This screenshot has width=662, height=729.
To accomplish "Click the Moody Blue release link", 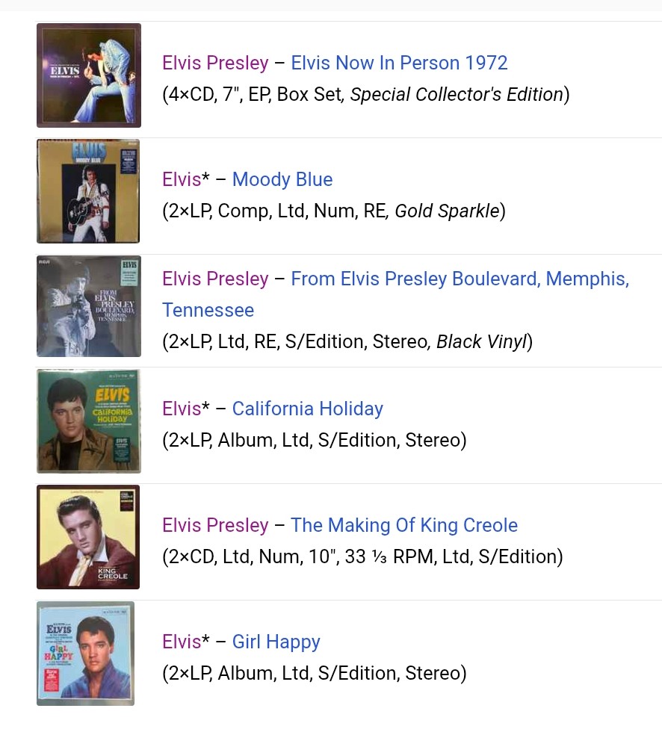I will pos(282,179).
